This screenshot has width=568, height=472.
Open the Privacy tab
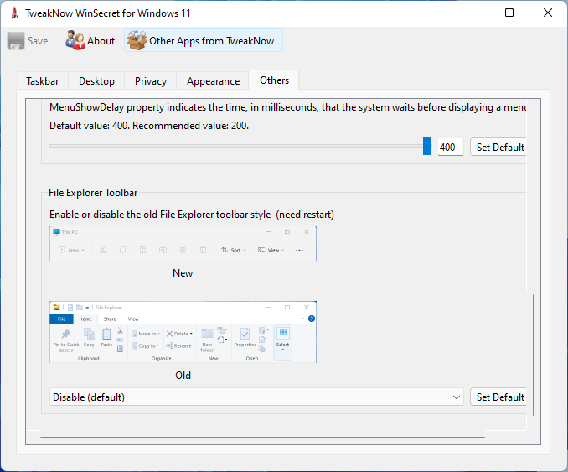pyautogui.click(x=151, y=81)
